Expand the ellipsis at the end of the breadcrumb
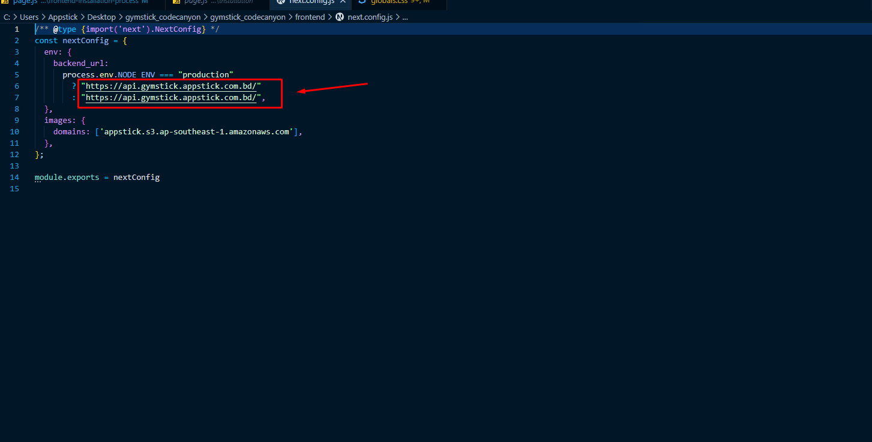The height and width of the screenshot is (442, 872). tap(405, 17)
